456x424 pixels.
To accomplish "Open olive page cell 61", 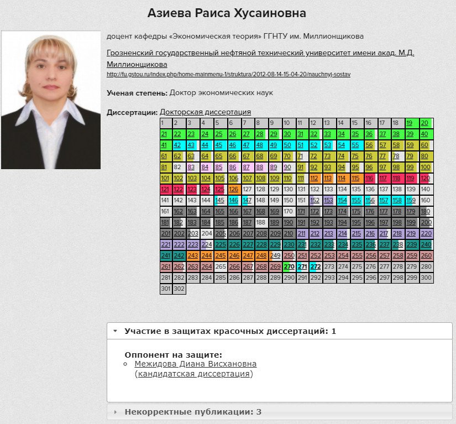I will pos(166,156).
